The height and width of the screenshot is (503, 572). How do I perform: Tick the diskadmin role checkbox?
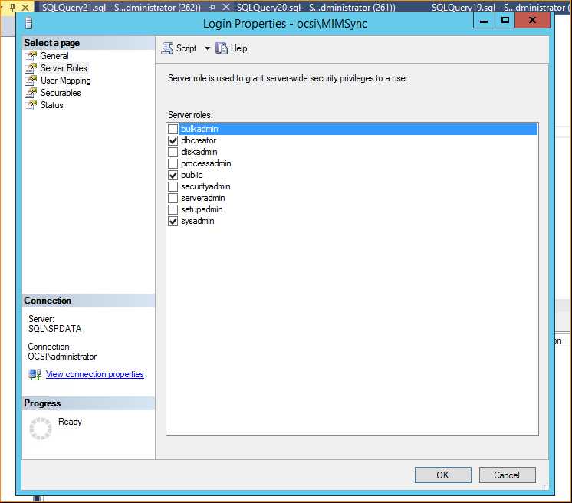pyautogui.click(x=173, y=152)
